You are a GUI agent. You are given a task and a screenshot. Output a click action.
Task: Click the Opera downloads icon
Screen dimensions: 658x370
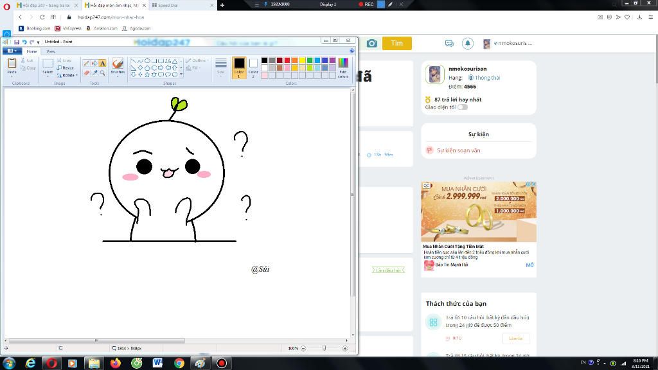tap(639, 17)
